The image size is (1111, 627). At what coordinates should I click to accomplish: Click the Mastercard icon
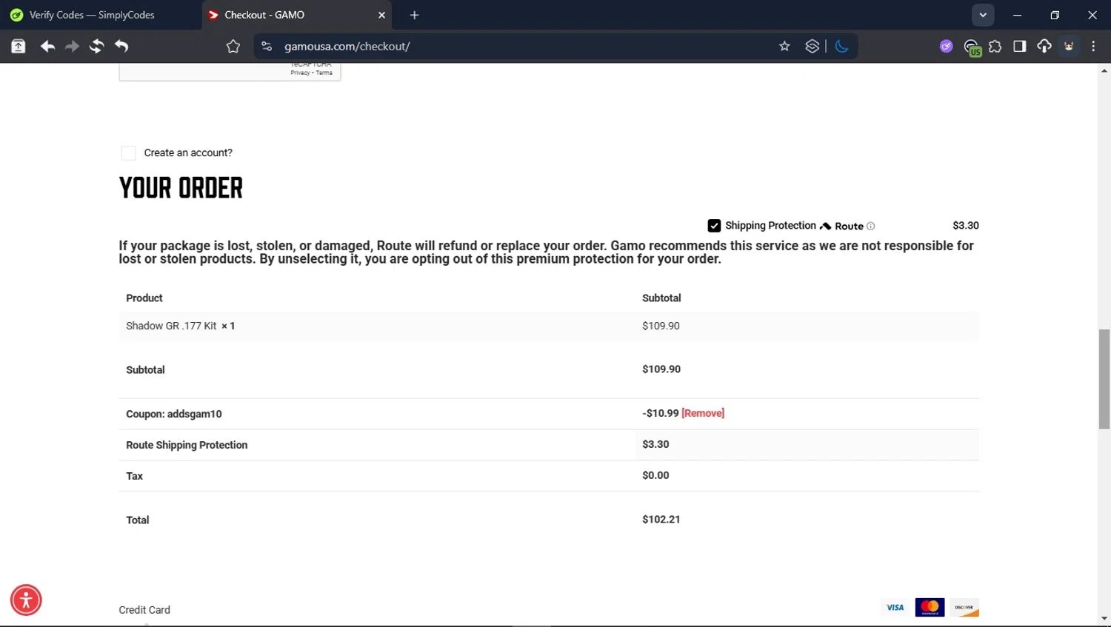point(930,608)
